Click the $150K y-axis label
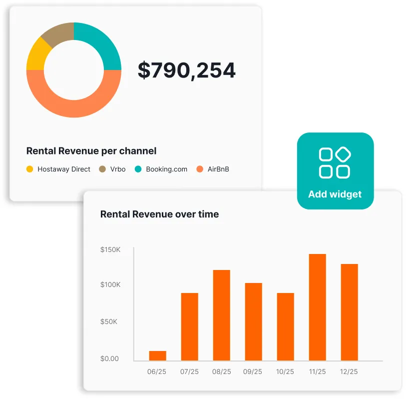The width and height of the screenshot is (406, 399). tap(110, 249)
